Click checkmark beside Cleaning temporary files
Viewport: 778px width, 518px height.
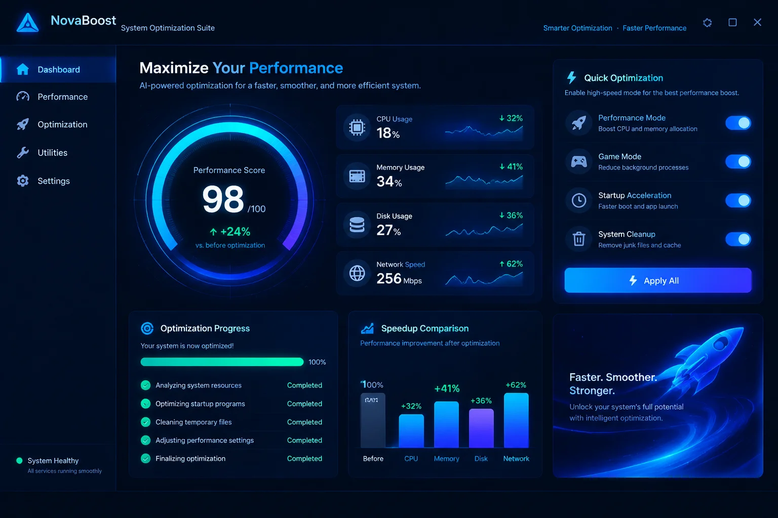(145, 422)
